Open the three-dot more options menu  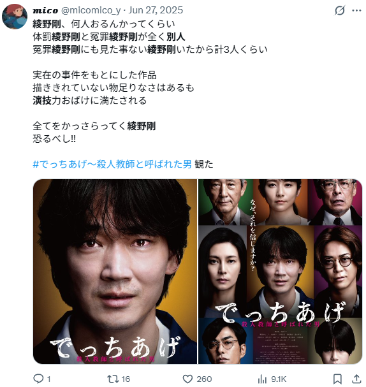coord(356,11)
